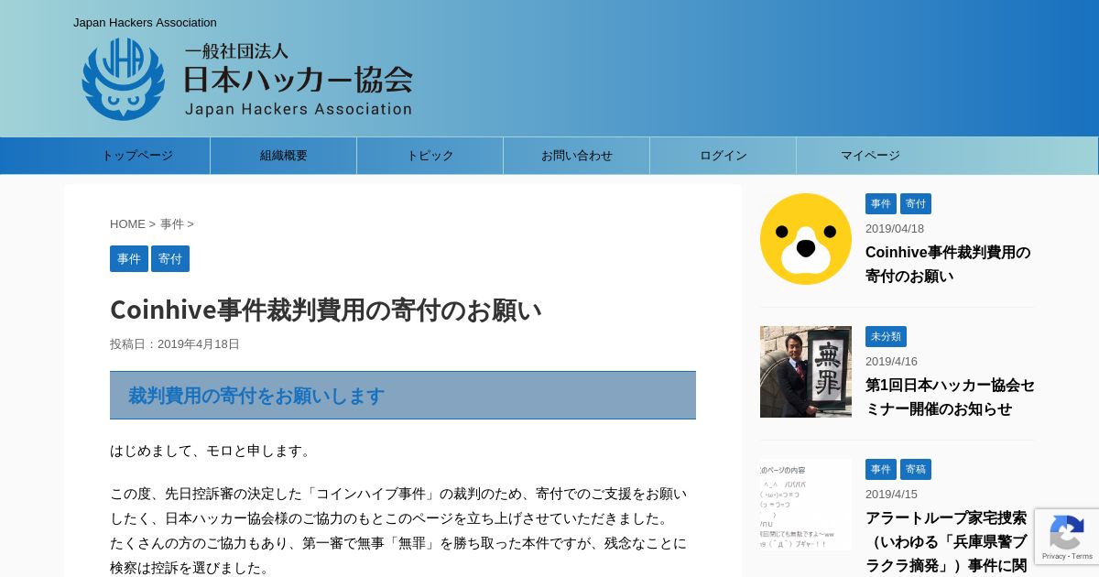Viewport: 1099px width, 577px height.
Task: Open the yellow dog face thumbnail in sidebar
Action: pos(806,239)
